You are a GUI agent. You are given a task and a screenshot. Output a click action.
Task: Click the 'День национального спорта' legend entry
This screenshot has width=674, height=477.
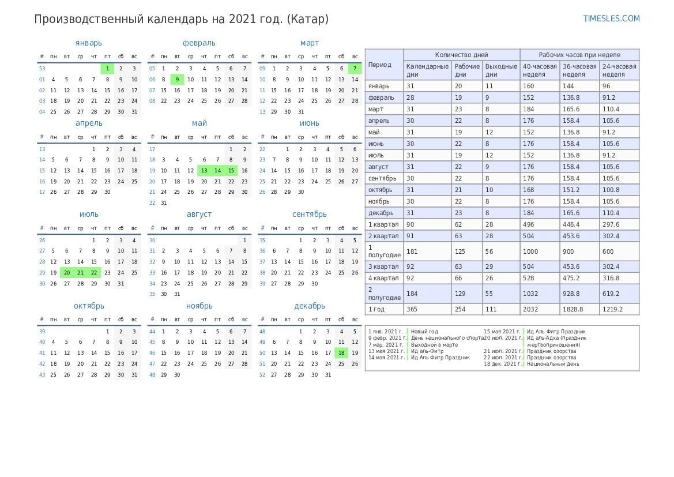(447, 338)
